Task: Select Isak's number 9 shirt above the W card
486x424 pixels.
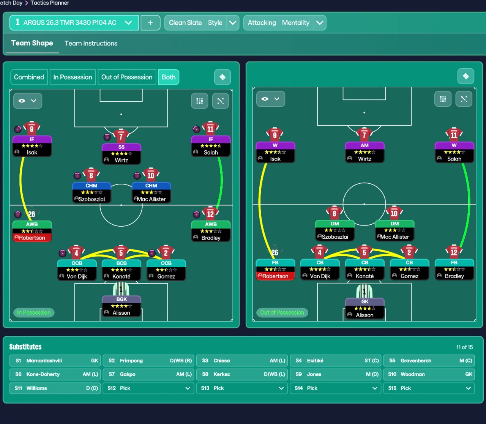Action: pos(275,135)
